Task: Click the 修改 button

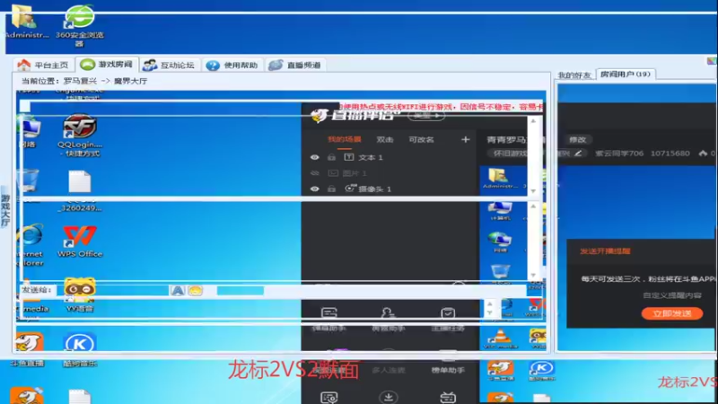Action: tap(577, 140)
